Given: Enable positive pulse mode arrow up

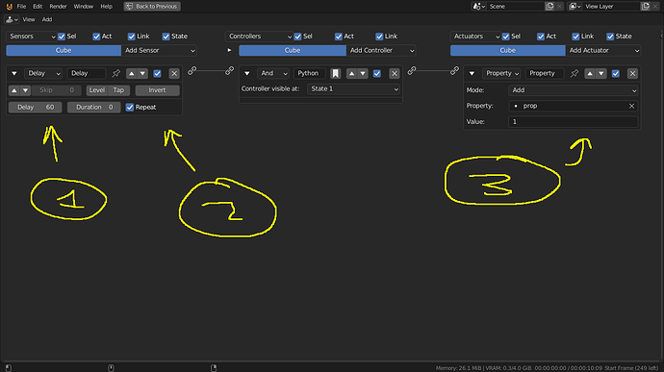Looking at the screenshot, I should (x=14, y=90).
